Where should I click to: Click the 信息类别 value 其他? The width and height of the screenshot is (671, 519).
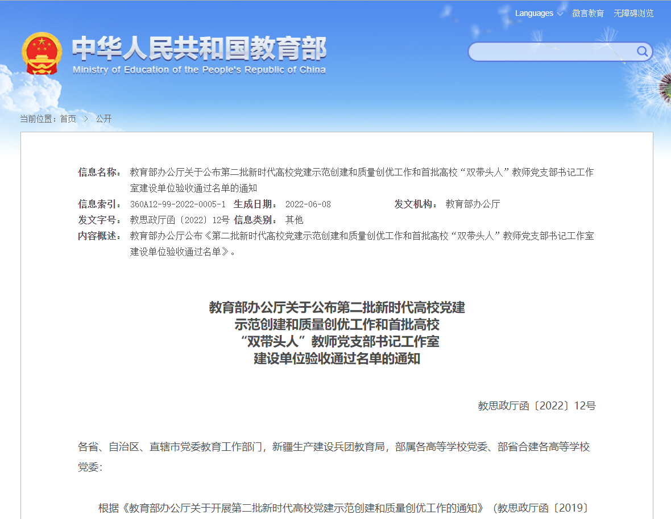coord(294,220)
